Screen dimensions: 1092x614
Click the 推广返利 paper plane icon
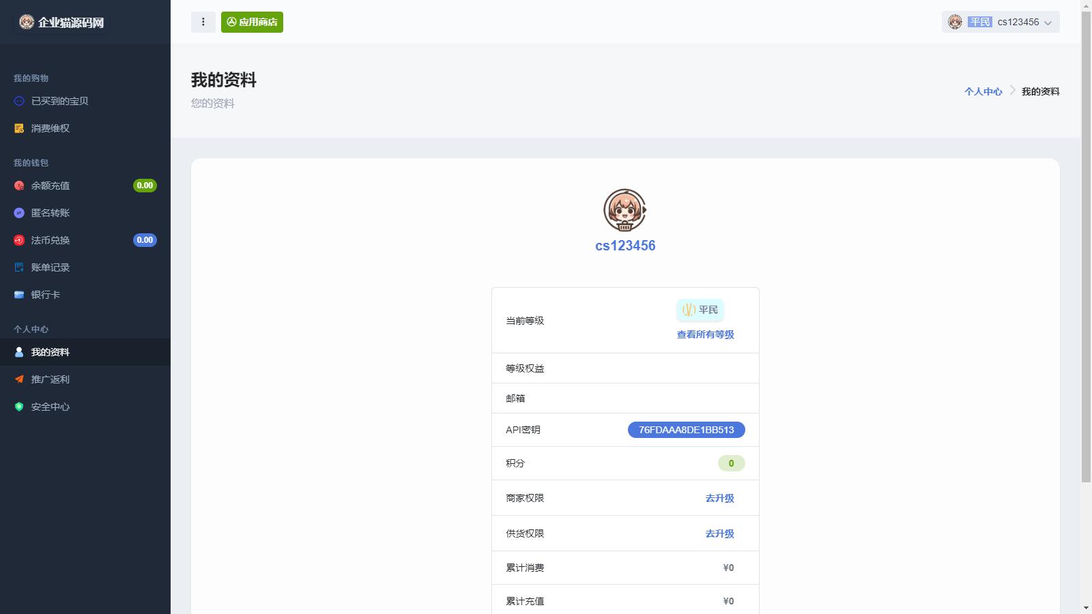point(18,379)
